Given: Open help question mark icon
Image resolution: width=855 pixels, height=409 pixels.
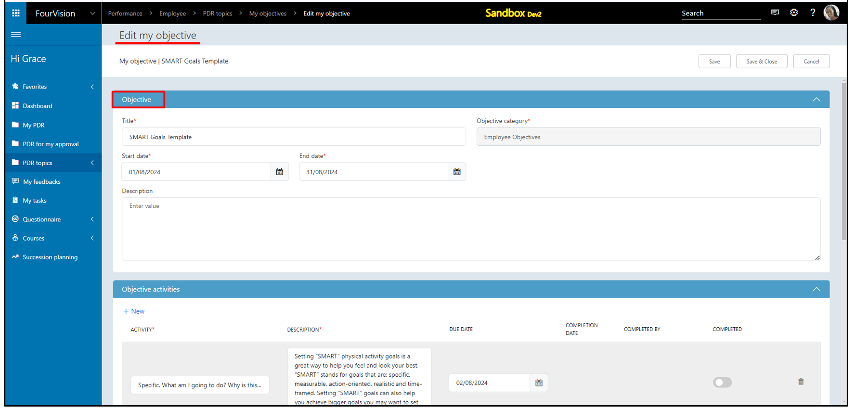Looking at the screenshot, I should pos(813,13).
